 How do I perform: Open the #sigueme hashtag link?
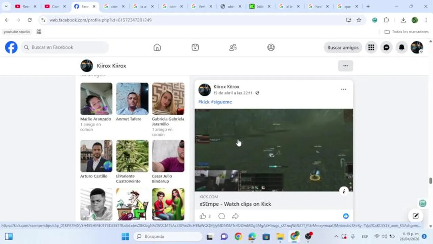tap(222, 102)
